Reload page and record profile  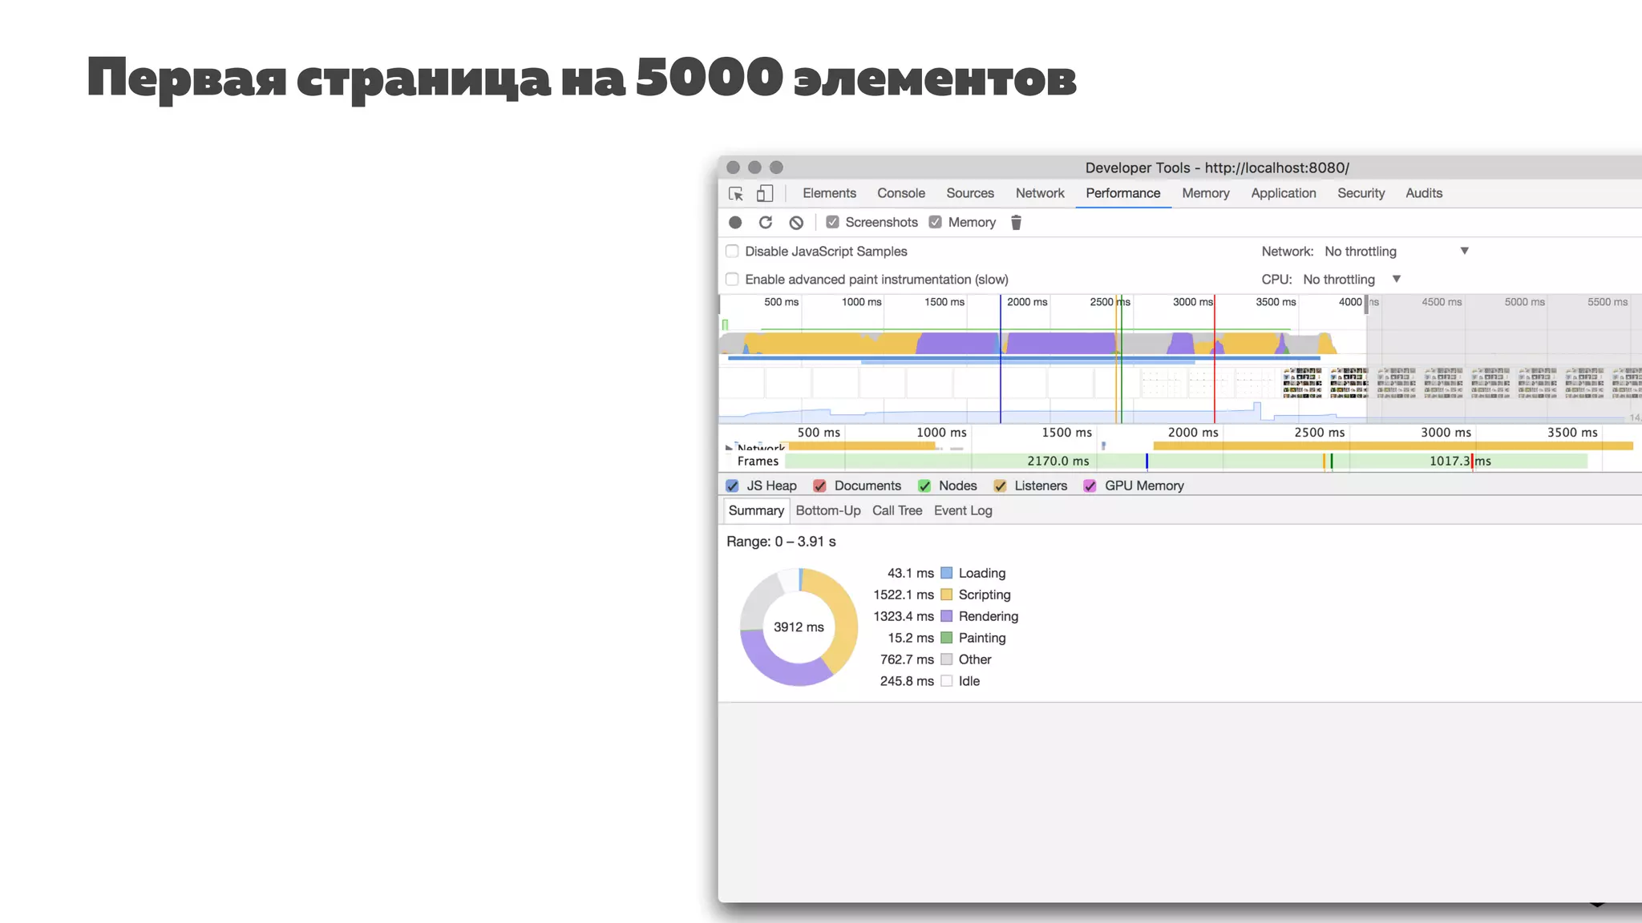click(766, 223)
